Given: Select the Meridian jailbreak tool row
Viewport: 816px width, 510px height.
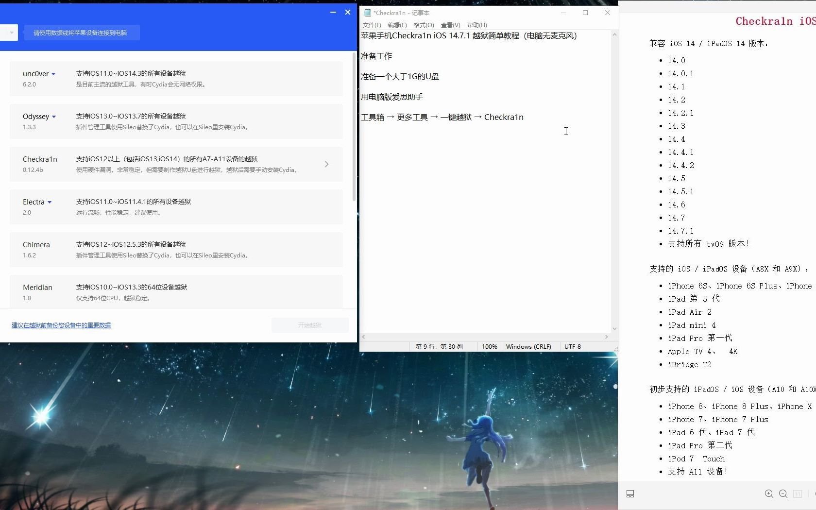Looking at the screenshot, I should tap(176, 291).
